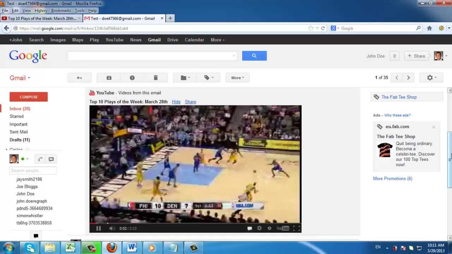
Task: Open More Promotions (6) link
Action: click(x=393, y=179)
